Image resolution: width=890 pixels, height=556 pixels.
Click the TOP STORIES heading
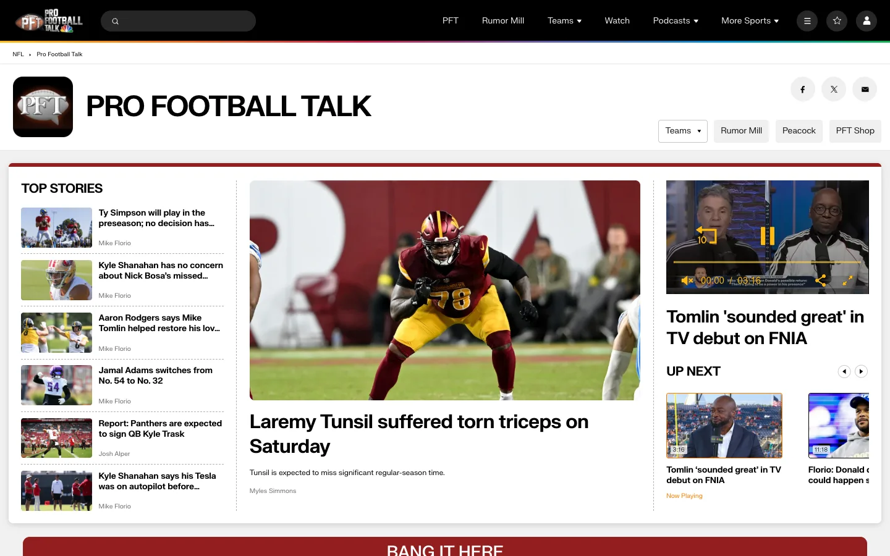[x=62, y=188]
